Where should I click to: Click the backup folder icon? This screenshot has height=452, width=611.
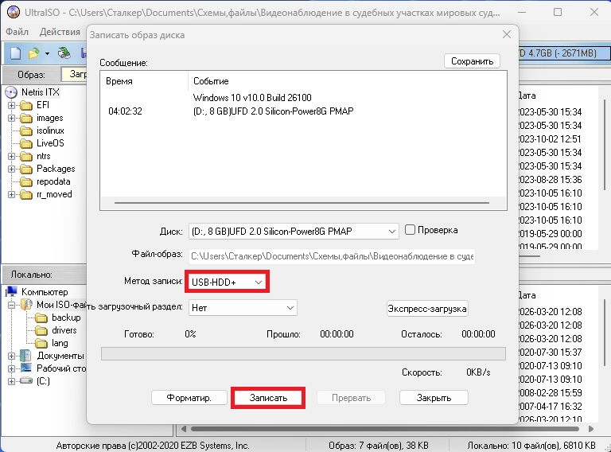[41, 318]
